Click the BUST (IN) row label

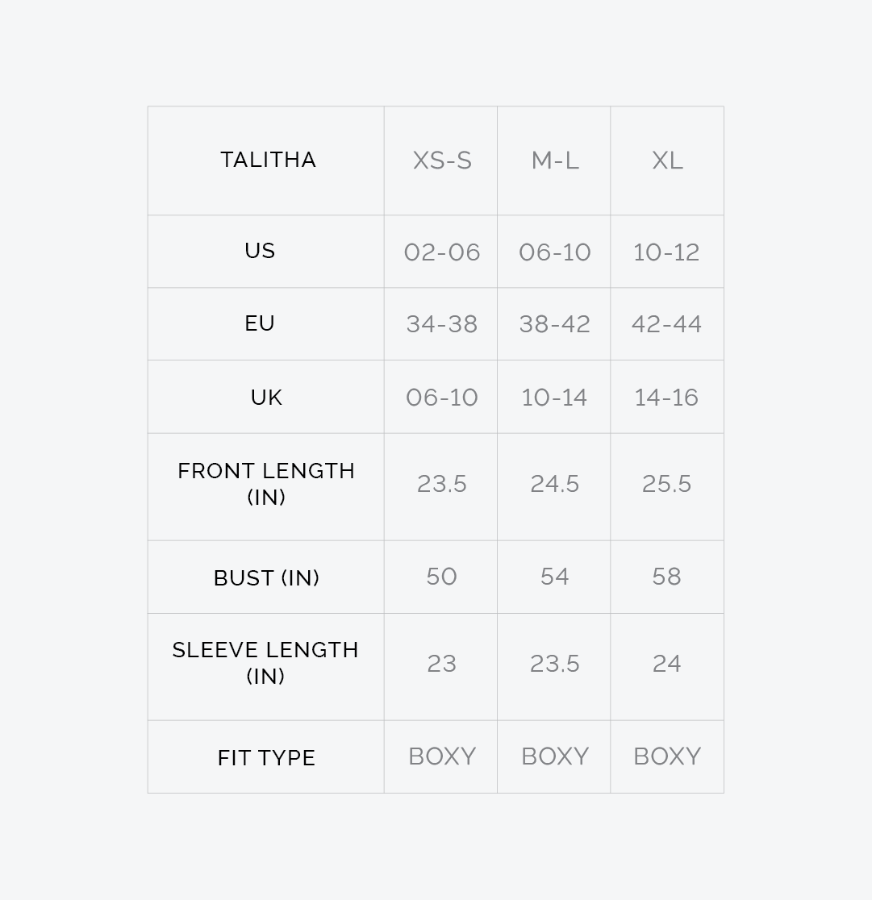(x=266, y=577)
